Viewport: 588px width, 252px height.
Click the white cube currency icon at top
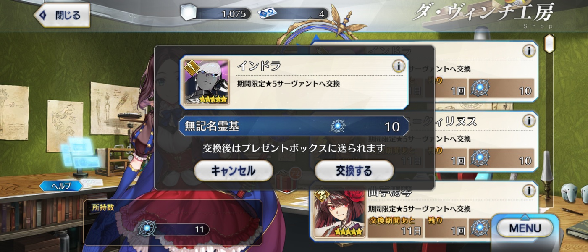click(189, 13)
